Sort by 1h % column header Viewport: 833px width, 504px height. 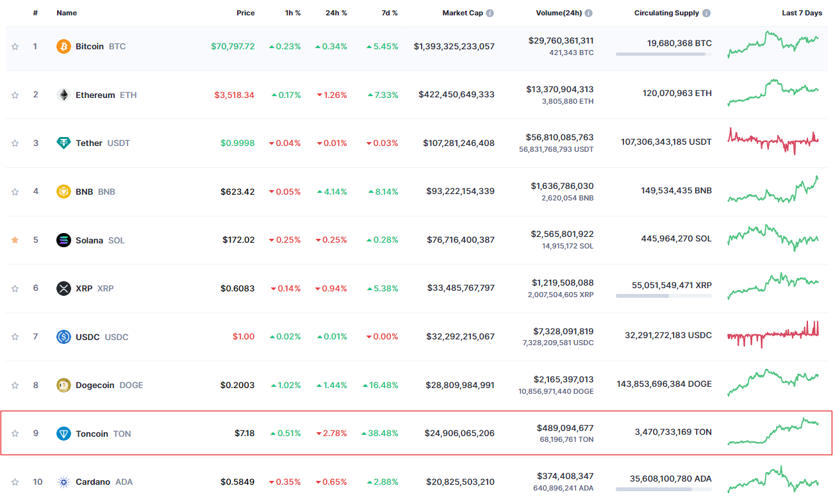[292, 13]
